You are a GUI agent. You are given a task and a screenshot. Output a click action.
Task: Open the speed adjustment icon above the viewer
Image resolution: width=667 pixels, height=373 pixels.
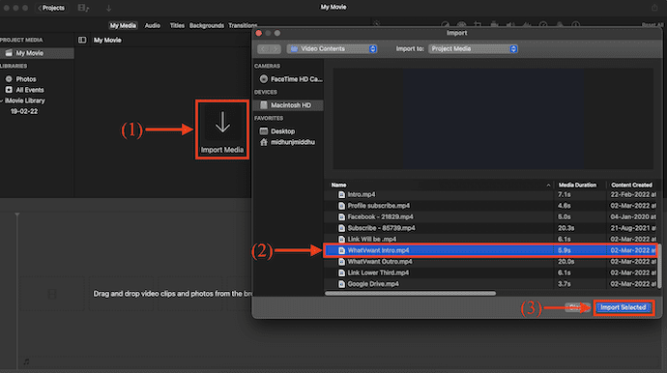coord(543,25)
